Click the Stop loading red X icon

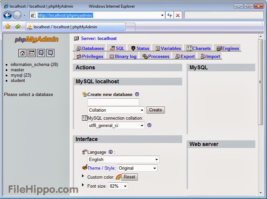click(178, 15)
